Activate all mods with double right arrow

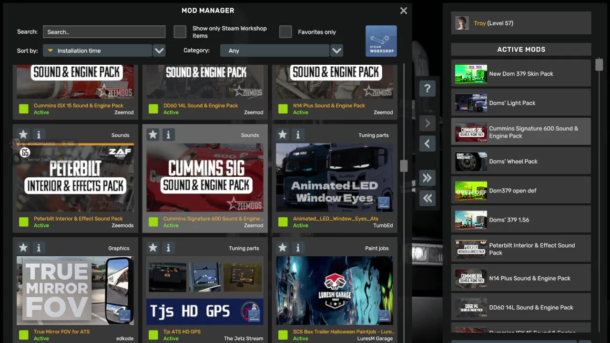(427, 178)
